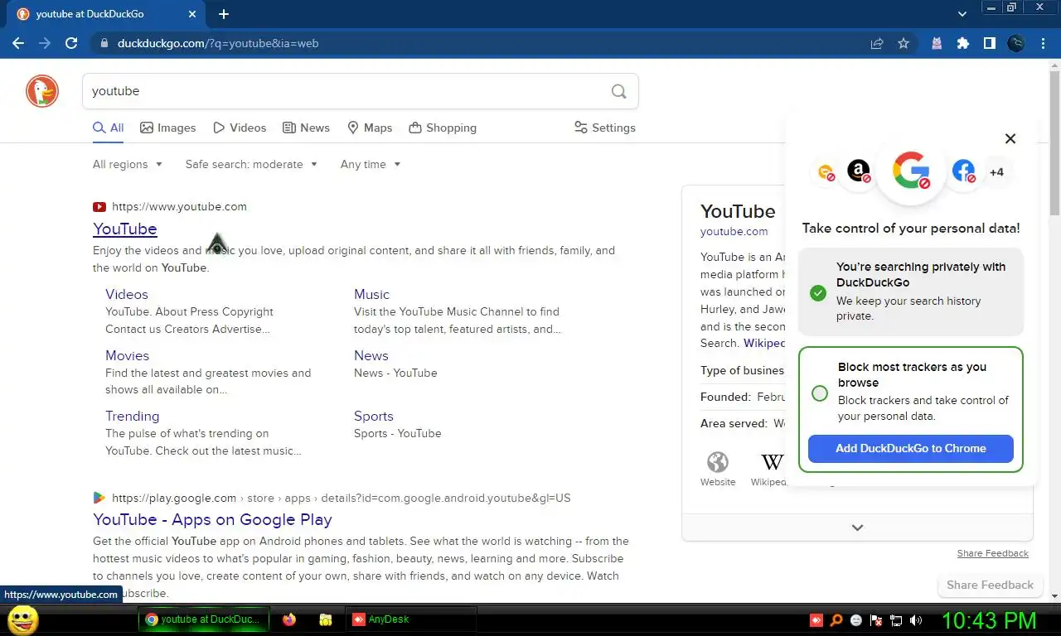The image size is (1061, 636).
Task: Switch to the Shopping tab
Action: 443,128
